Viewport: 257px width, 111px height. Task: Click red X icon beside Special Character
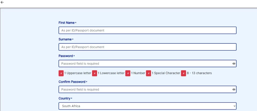pos(148,73)
